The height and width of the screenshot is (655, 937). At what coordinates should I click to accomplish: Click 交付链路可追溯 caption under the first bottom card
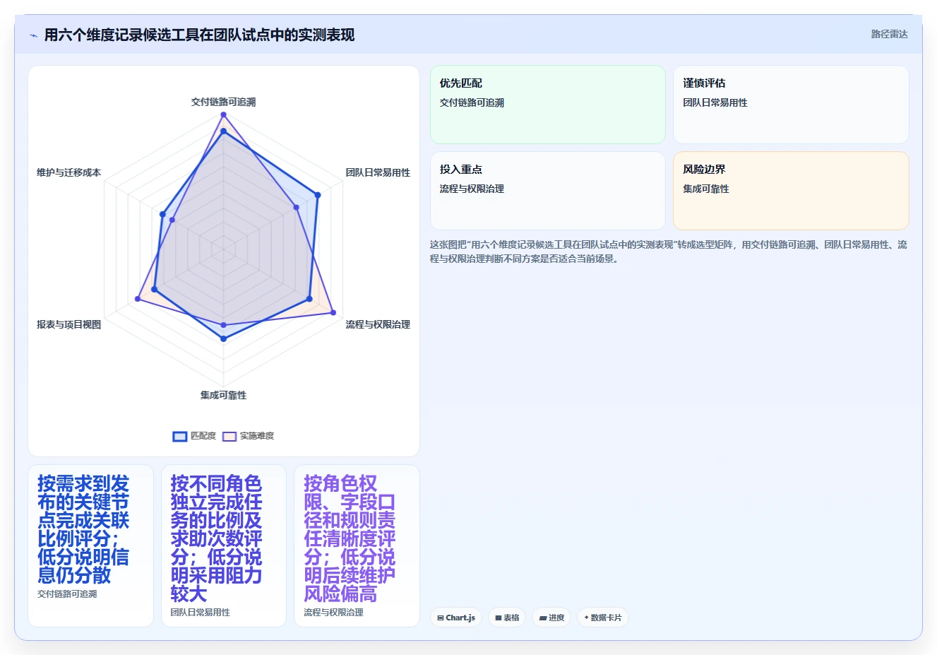[67, 594]
